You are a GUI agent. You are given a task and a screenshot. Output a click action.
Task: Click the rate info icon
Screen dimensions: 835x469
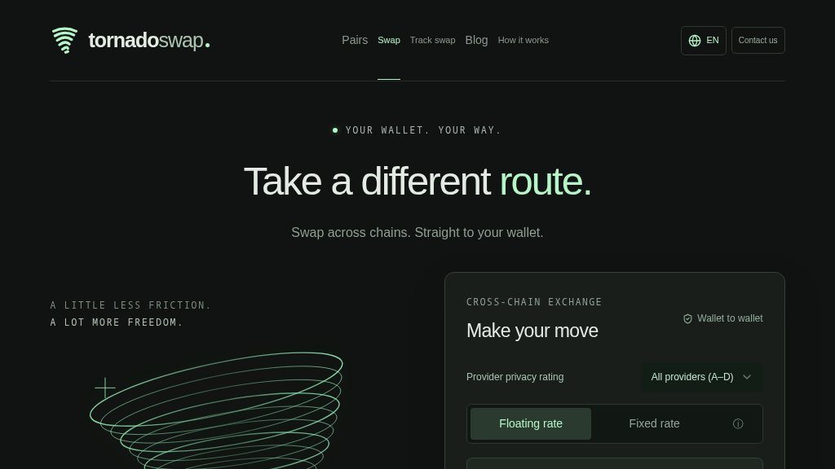738,423
